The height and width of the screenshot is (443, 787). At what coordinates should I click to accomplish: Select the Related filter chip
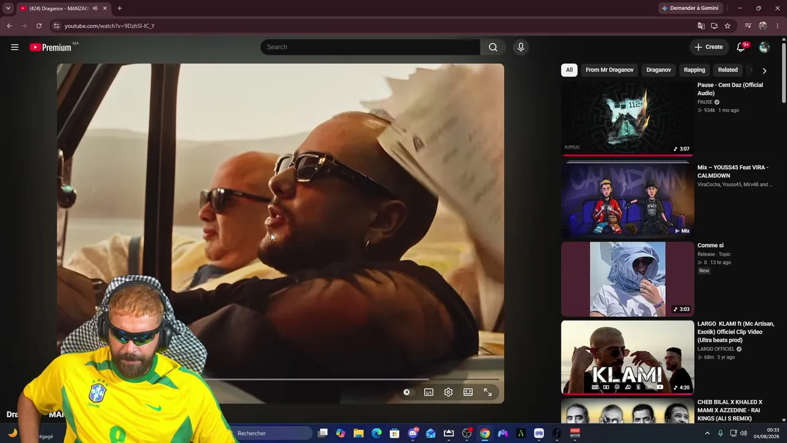[x=728, y=70]
